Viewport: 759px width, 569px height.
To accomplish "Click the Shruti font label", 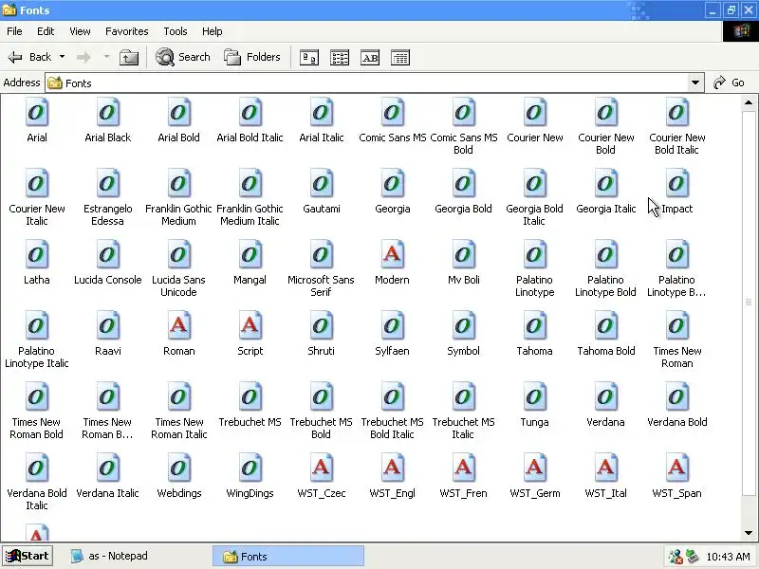I will (322, 351).
